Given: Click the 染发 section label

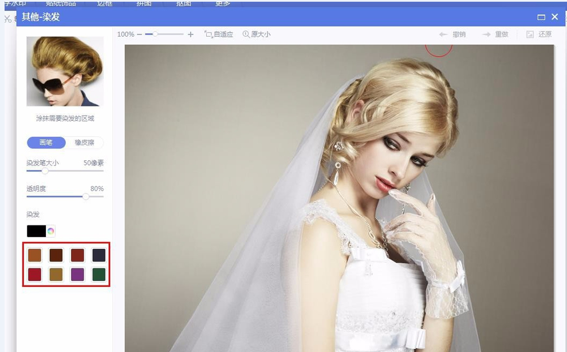Looking at the screenshot, I should point(33,214).
